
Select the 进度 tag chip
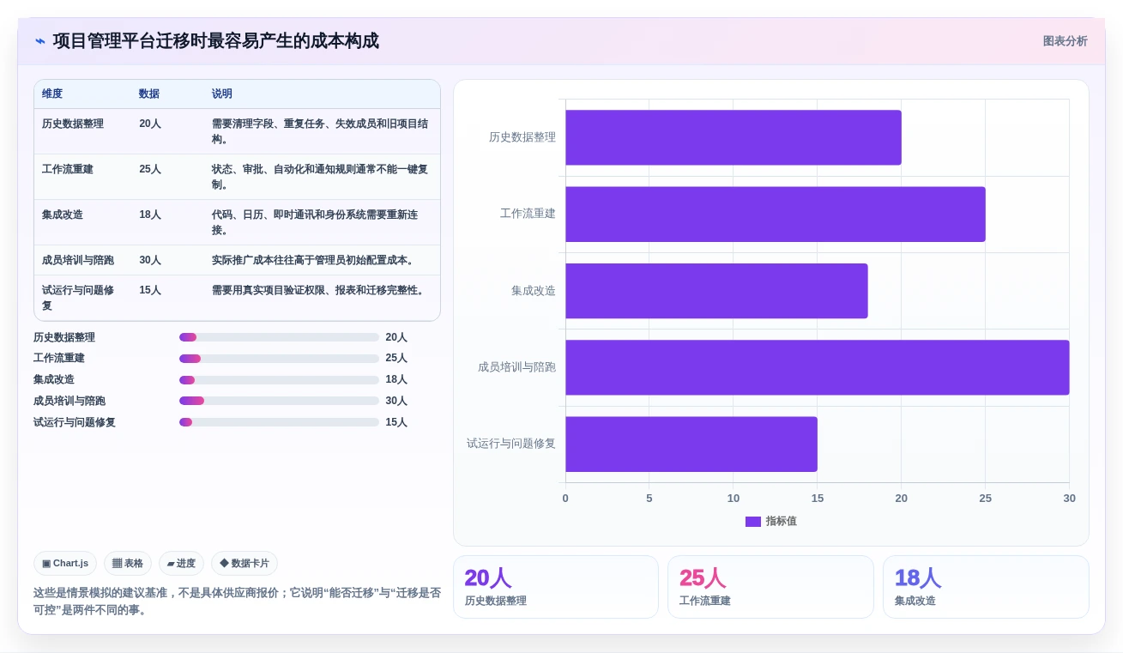click(181, 563)
